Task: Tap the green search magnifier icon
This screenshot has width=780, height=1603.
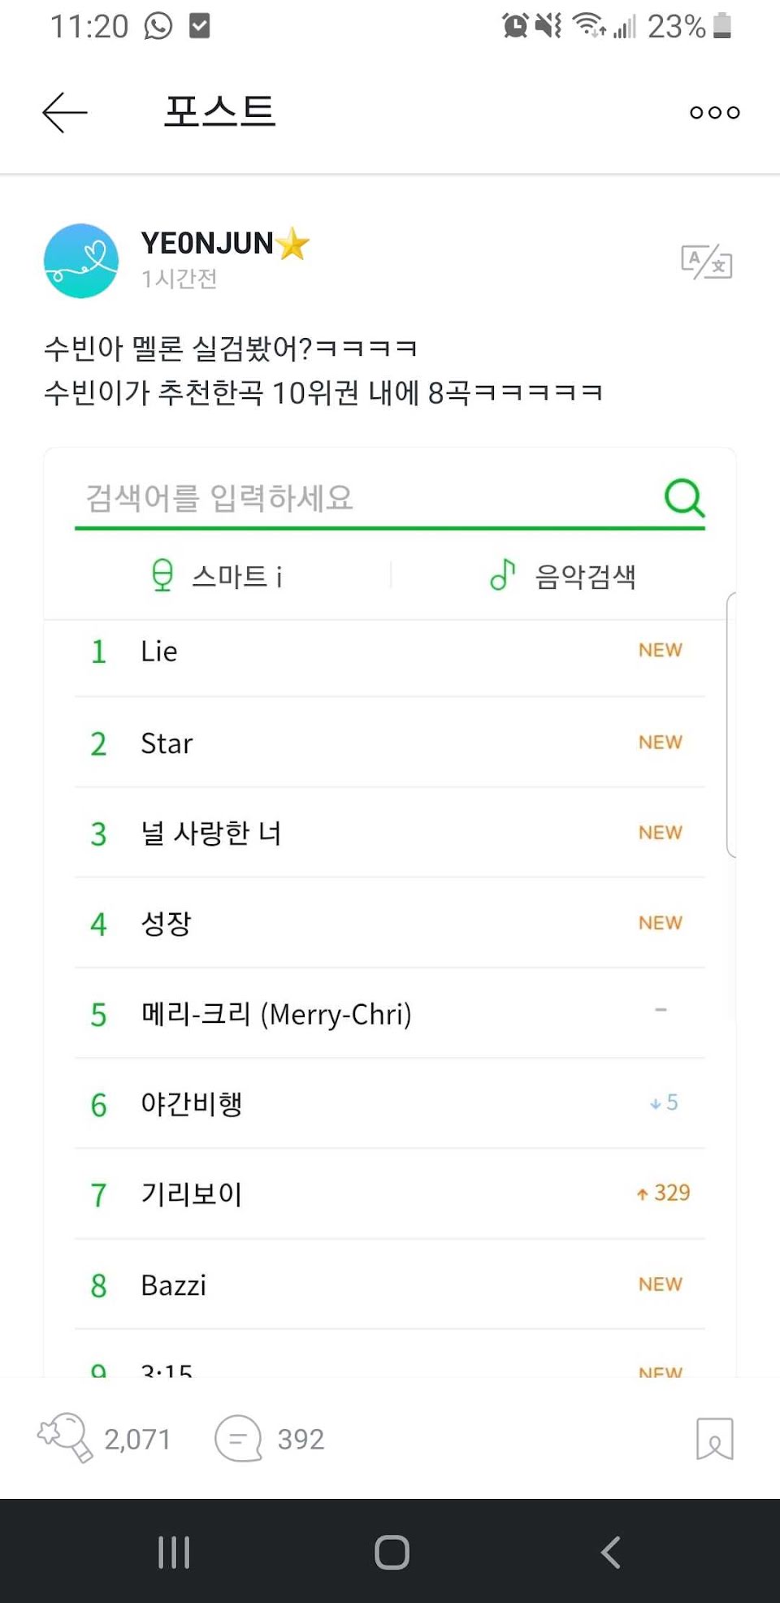Action: pos(684,496)
